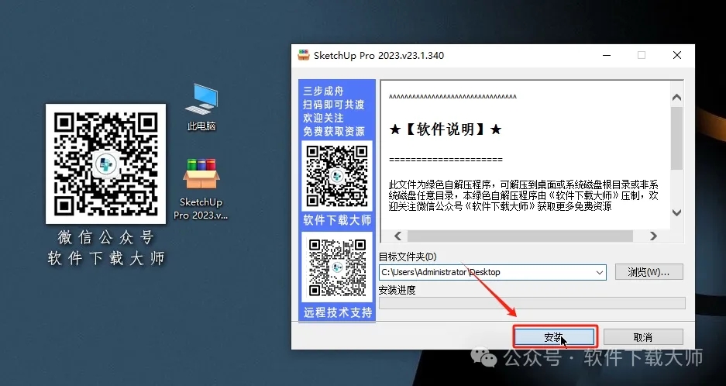726x386 pixels.
Task: Click the 安装进度 label
Action: [x=397, y=290]
